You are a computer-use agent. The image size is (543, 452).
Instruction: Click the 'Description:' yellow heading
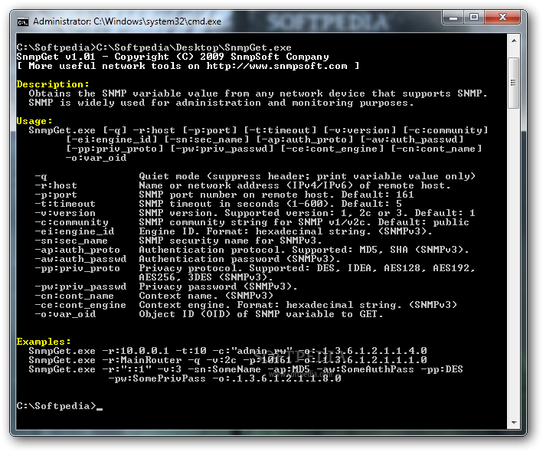tap(53, 84)
